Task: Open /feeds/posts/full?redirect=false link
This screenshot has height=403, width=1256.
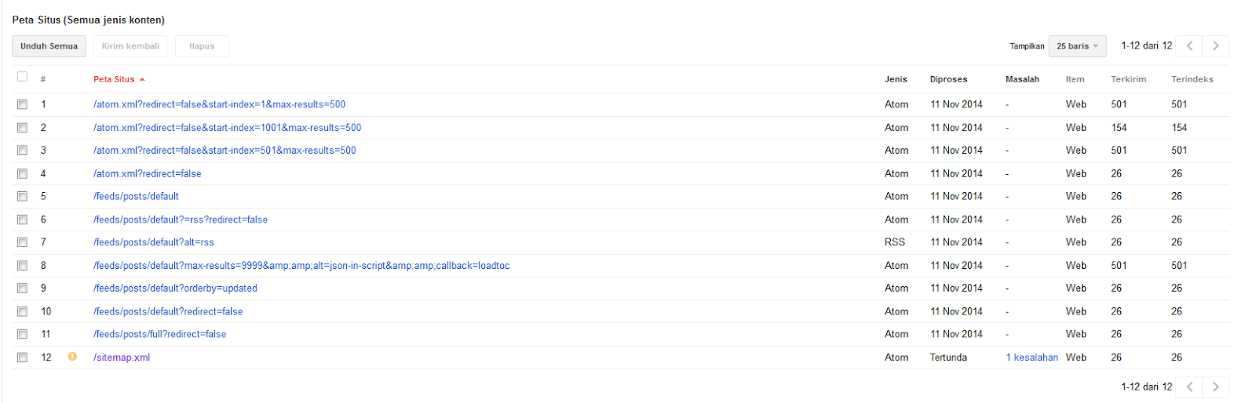Action: click(159, 334)
